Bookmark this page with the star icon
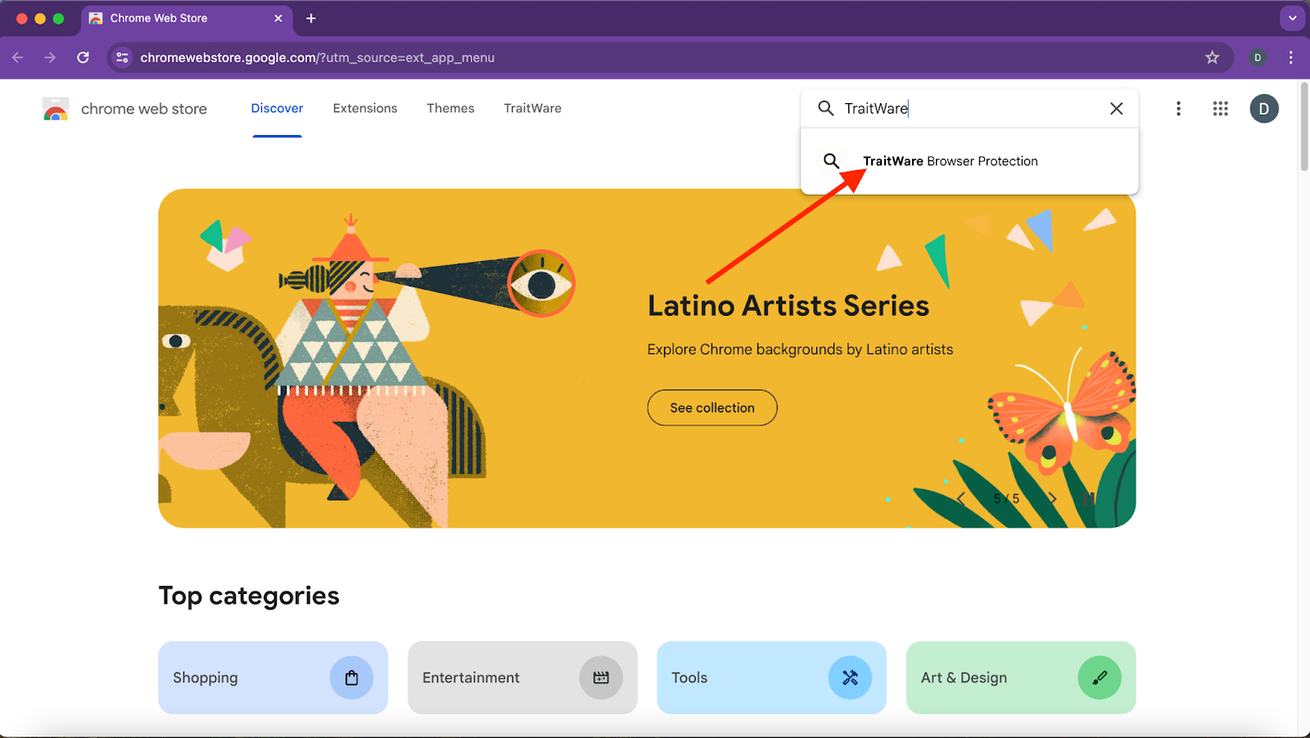This screenshot has width=1310, height=738. click(x=1212, y=57)
